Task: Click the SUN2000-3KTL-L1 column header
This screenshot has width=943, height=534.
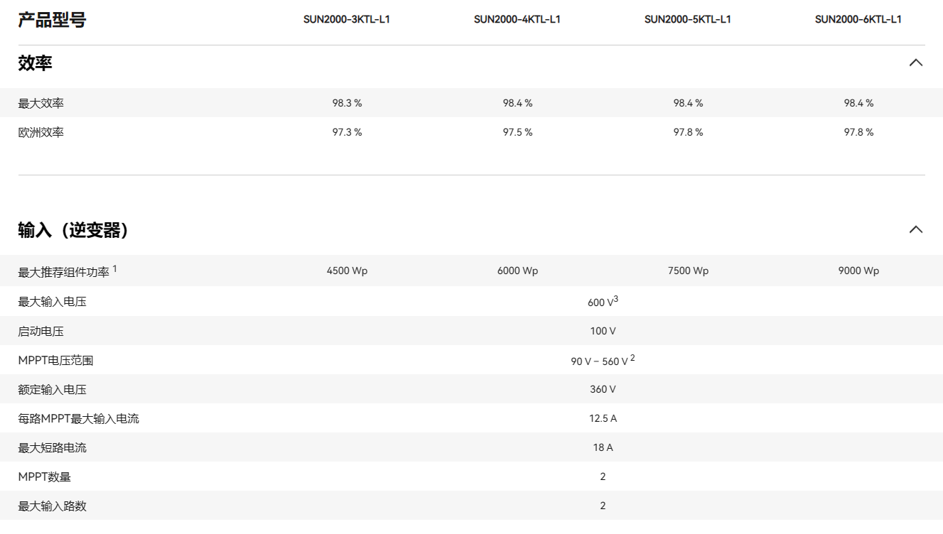Action: point(346,19)
